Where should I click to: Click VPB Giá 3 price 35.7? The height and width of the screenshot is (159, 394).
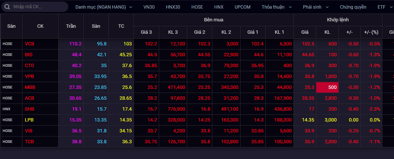pos(152,76)
